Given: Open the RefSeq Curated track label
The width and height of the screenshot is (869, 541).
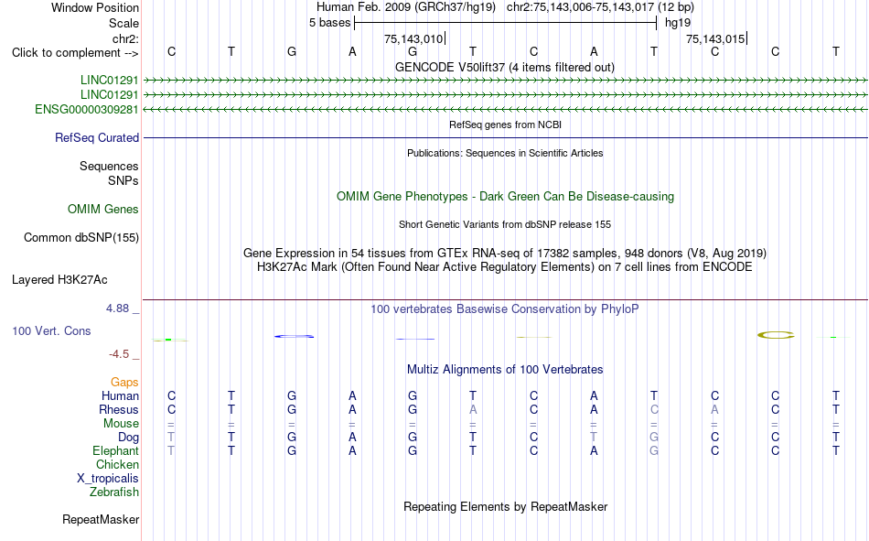Looking at the screenshot, I should tap(97, 137).
